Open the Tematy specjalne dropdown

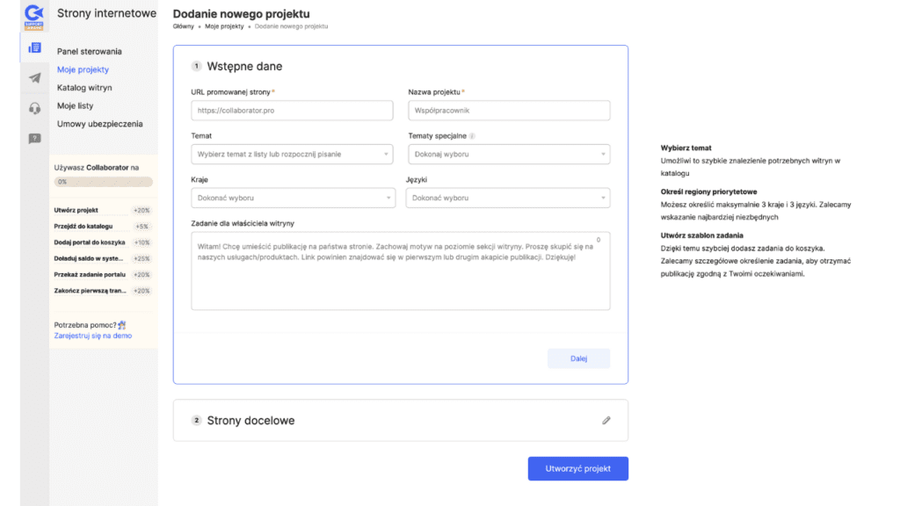click(x=509, y=155)
